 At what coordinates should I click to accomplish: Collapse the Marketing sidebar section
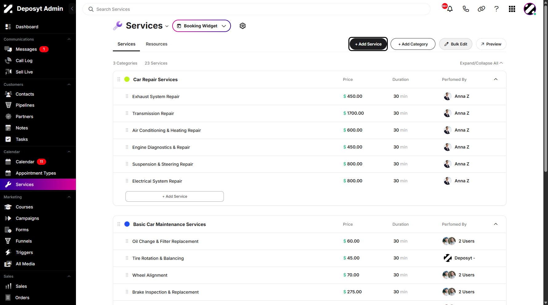pos(69,197)
